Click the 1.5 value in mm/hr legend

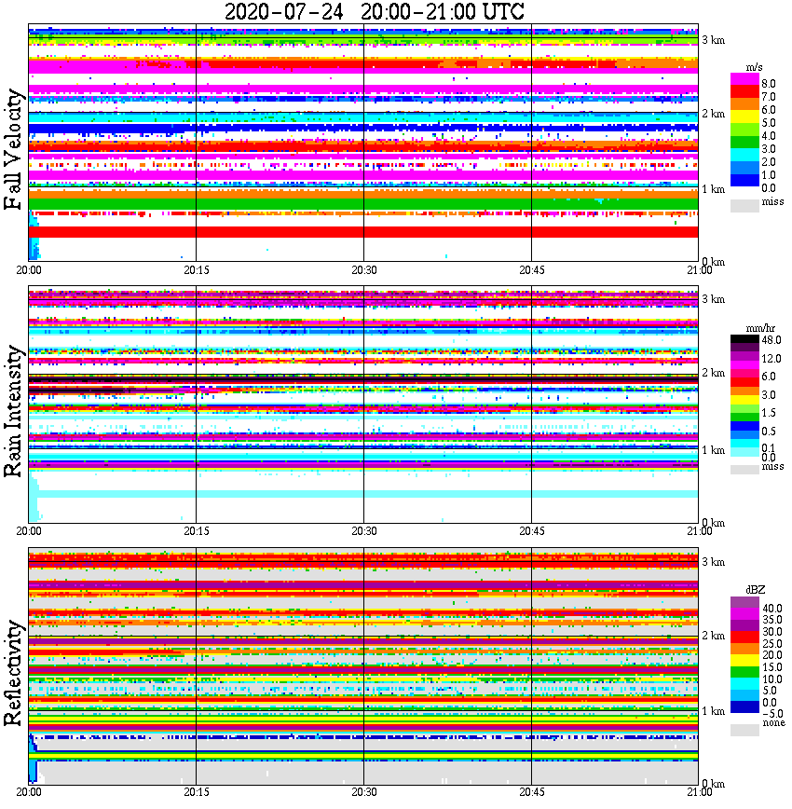(769, 412)
